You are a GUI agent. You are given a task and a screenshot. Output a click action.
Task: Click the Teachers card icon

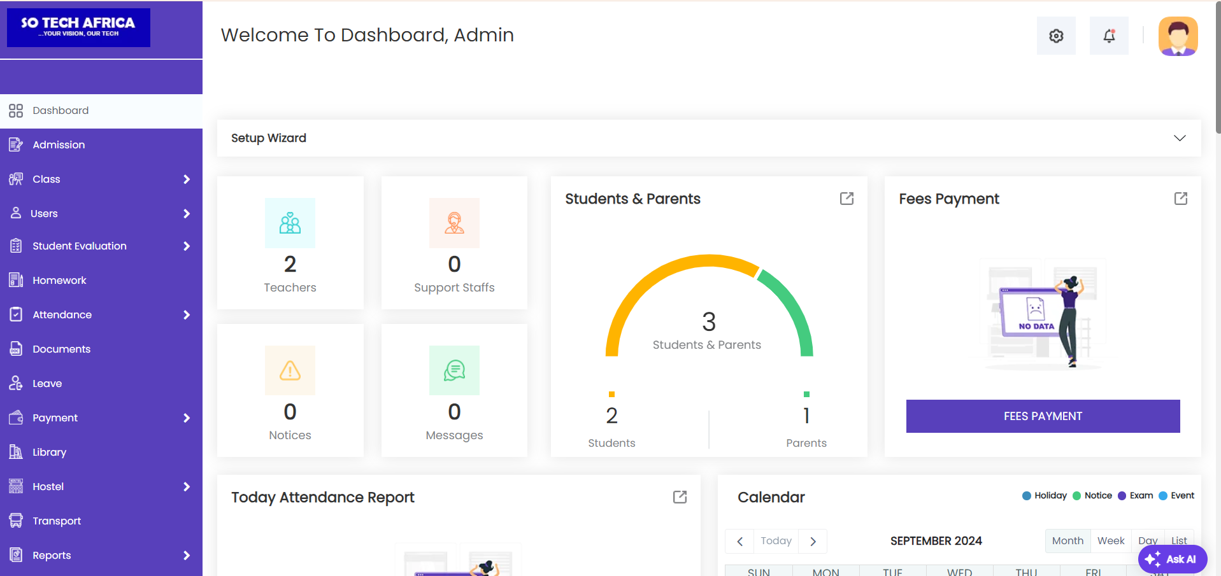coord(290,223)
